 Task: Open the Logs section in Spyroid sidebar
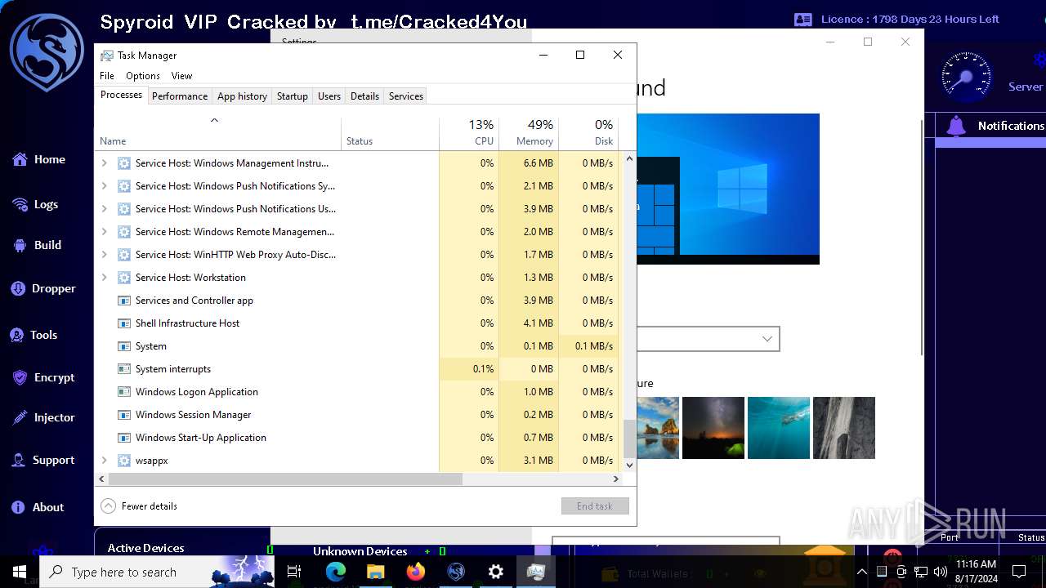coord(35,204)
